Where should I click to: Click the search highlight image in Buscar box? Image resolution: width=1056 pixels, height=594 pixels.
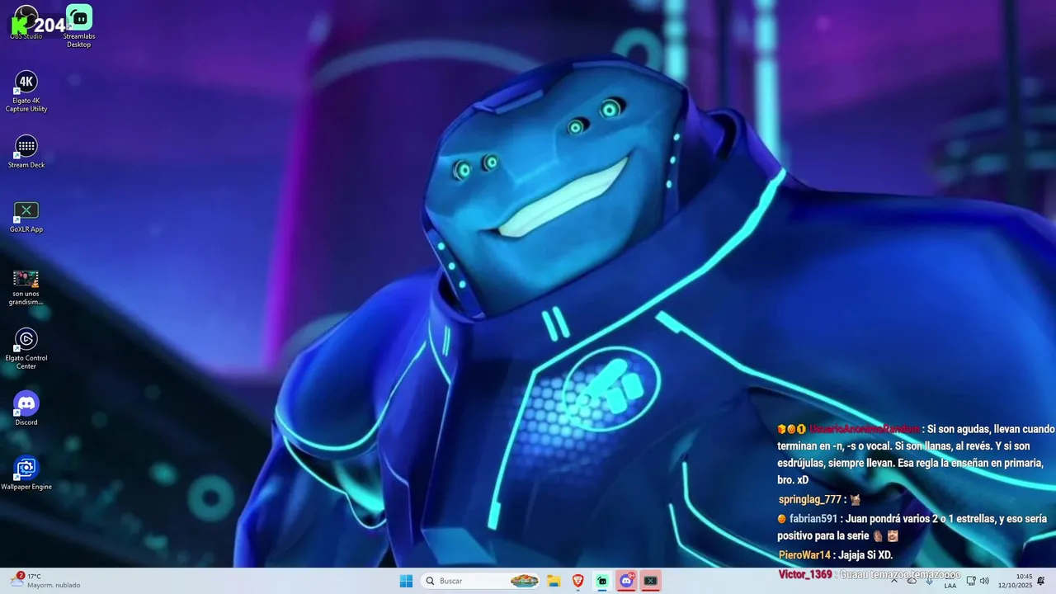pyautogui.click(x=525, y=581)
